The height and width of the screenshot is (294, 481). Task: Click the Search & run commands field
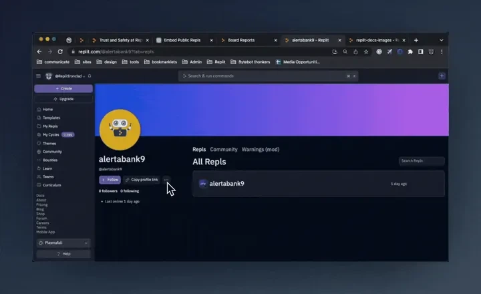(268, 76)
